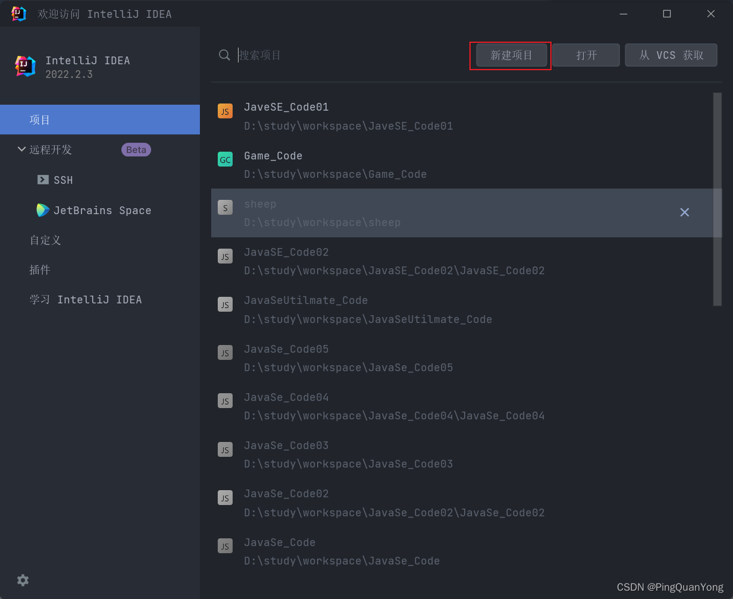Click the JaveSE_Code01 orange JS project icon
This screenshot has height=599, width=733.
click(x=225, y=111)
